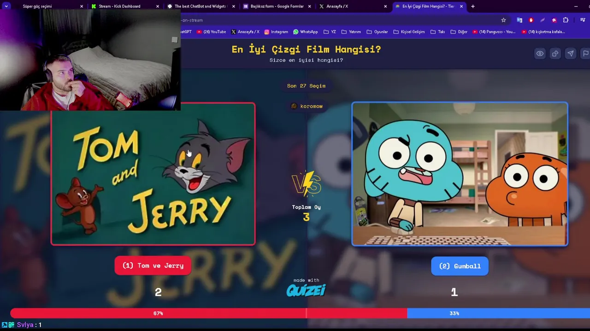Open the tab search dropdown arrow
590x331 pixels.
(6, 6)
